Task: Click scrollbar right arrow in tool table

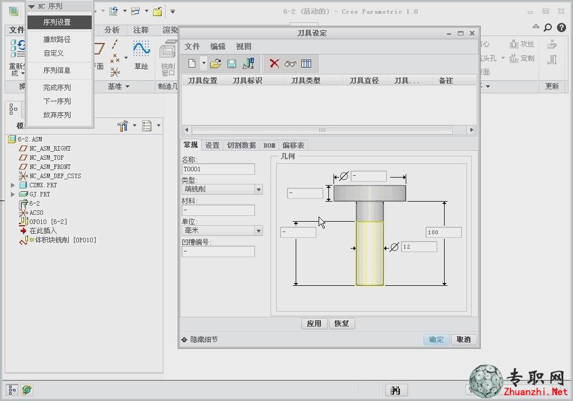Action: (x=472, y=129)
